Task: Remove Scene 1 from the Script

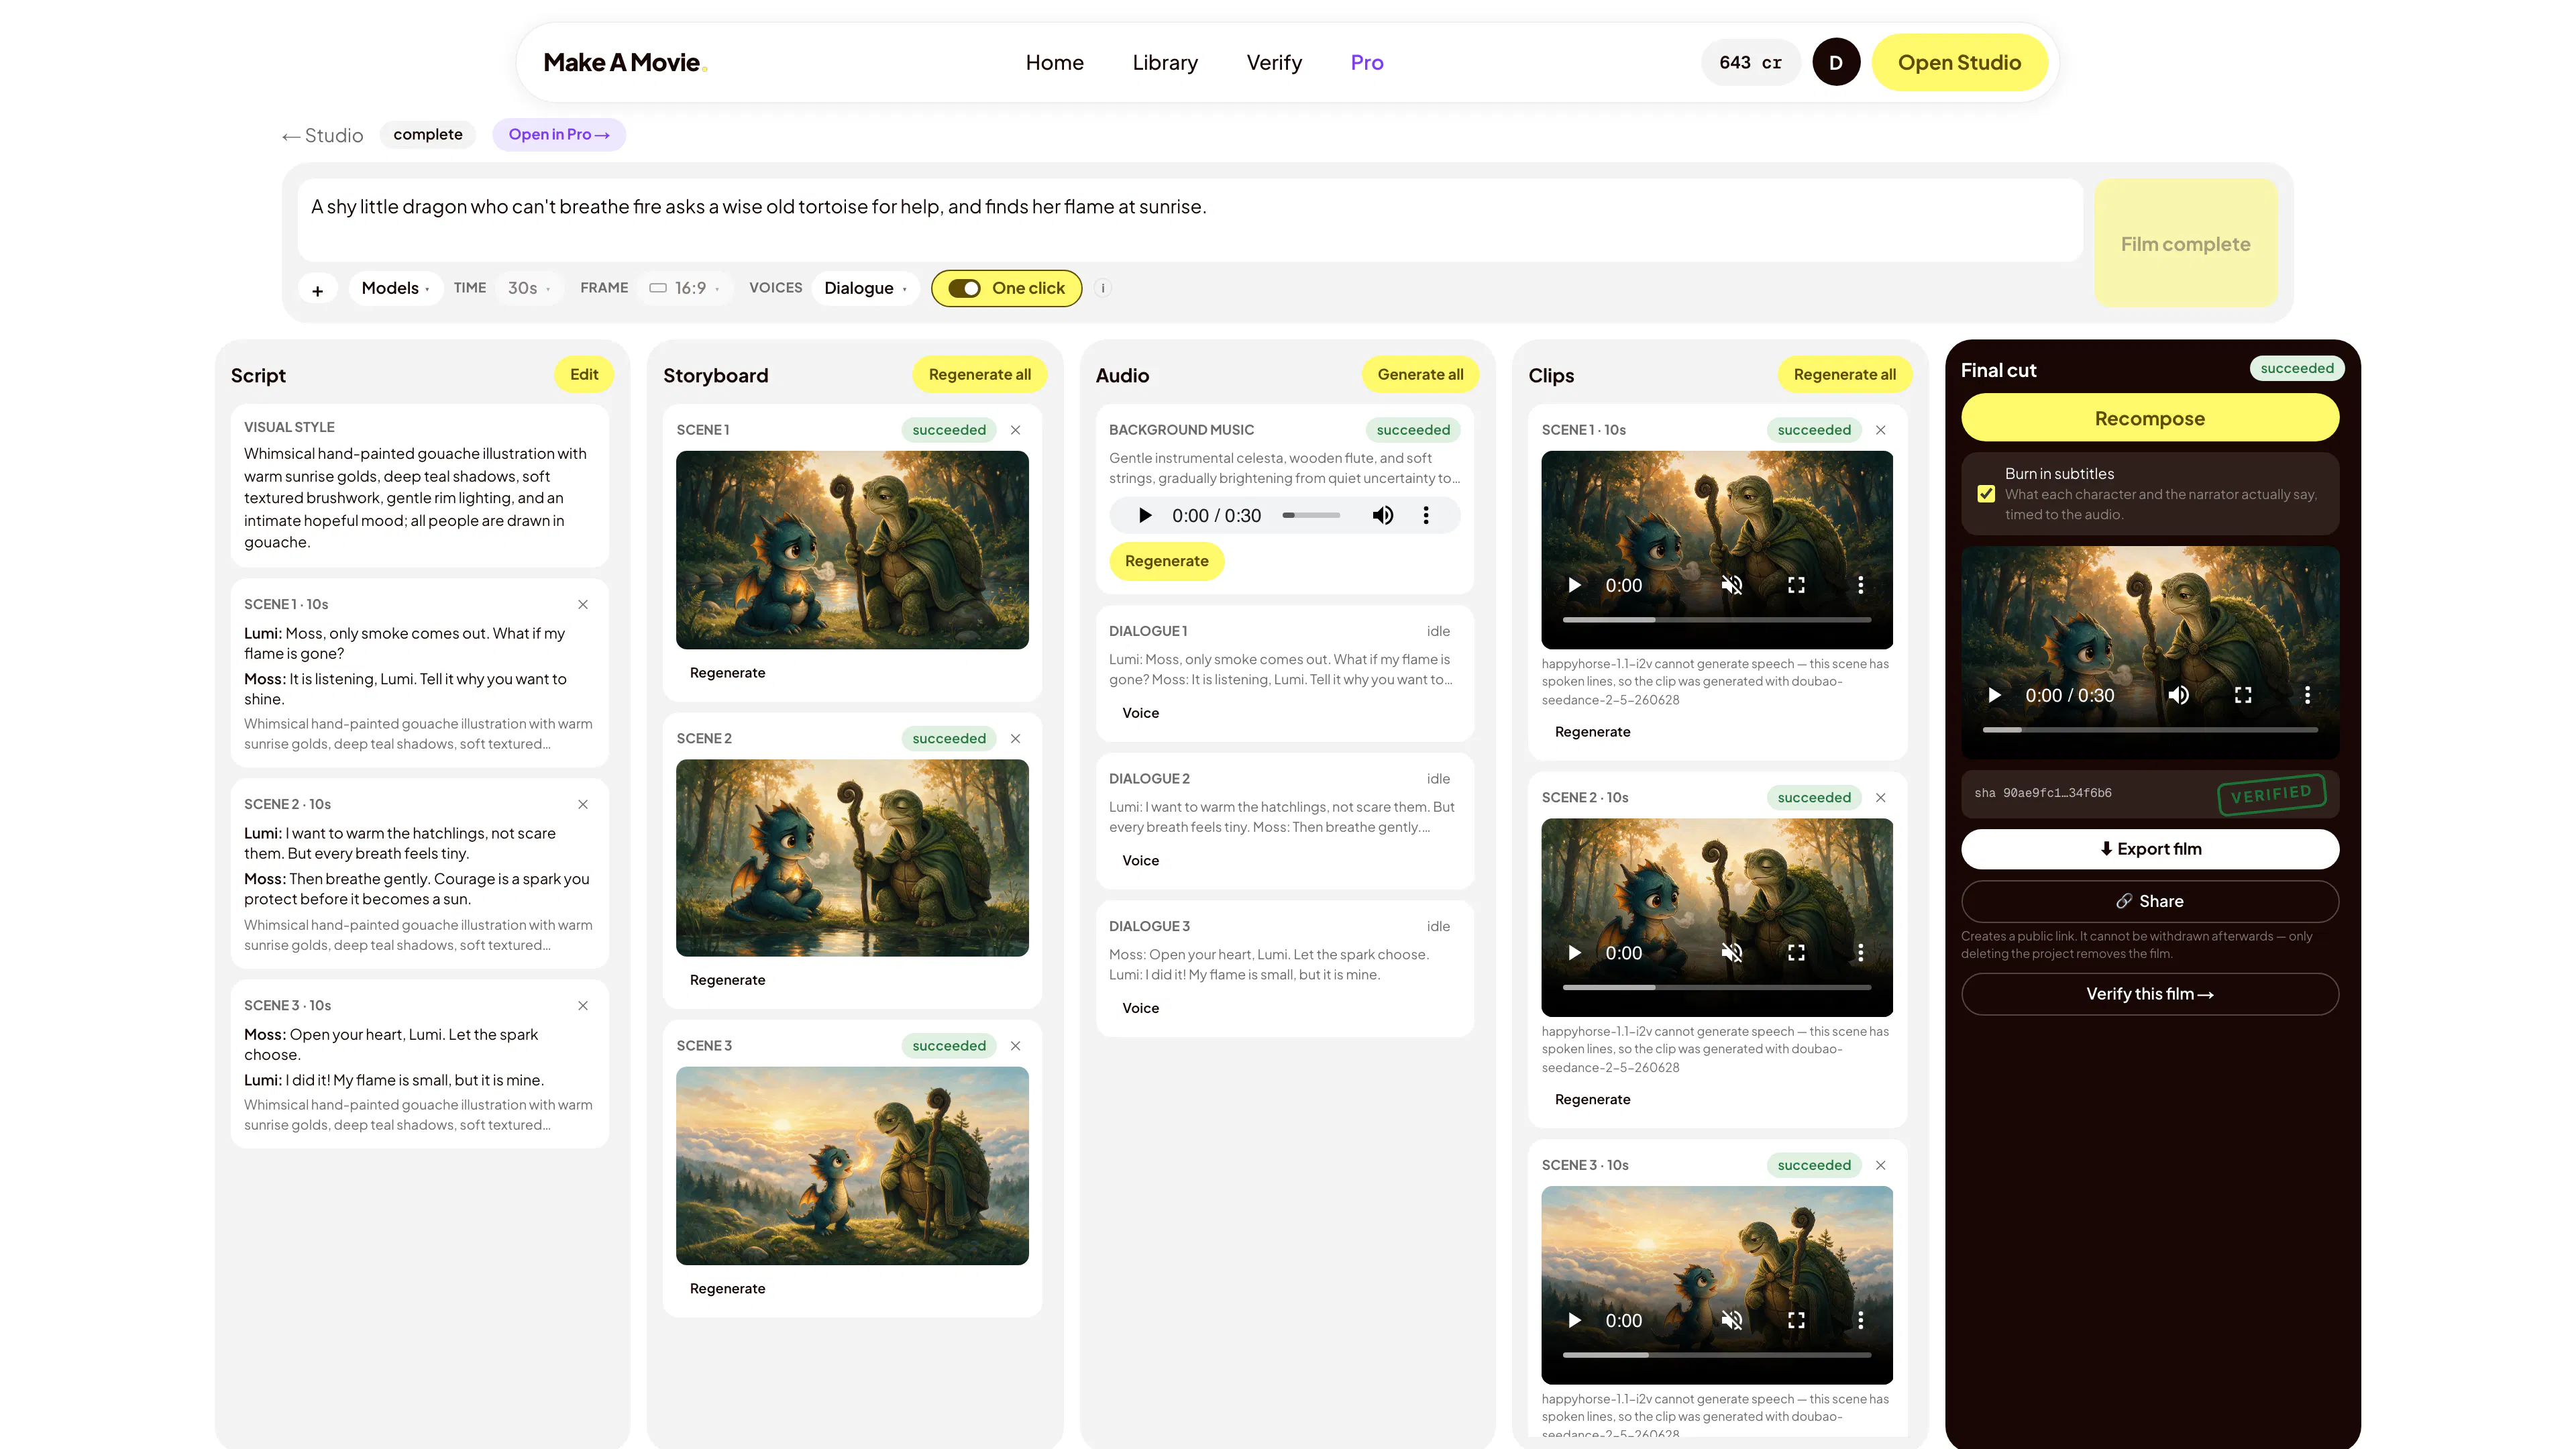Action: pos(583,605)
